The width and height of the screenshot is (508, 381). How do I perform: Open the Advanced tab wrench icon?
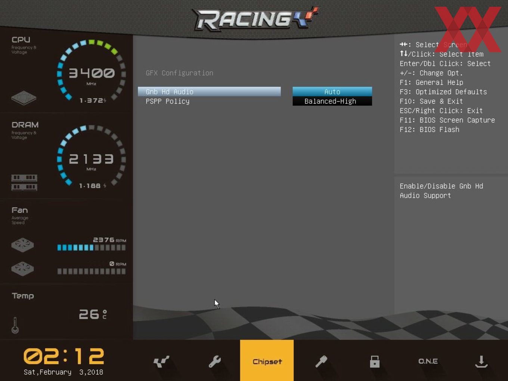(214, 362)
